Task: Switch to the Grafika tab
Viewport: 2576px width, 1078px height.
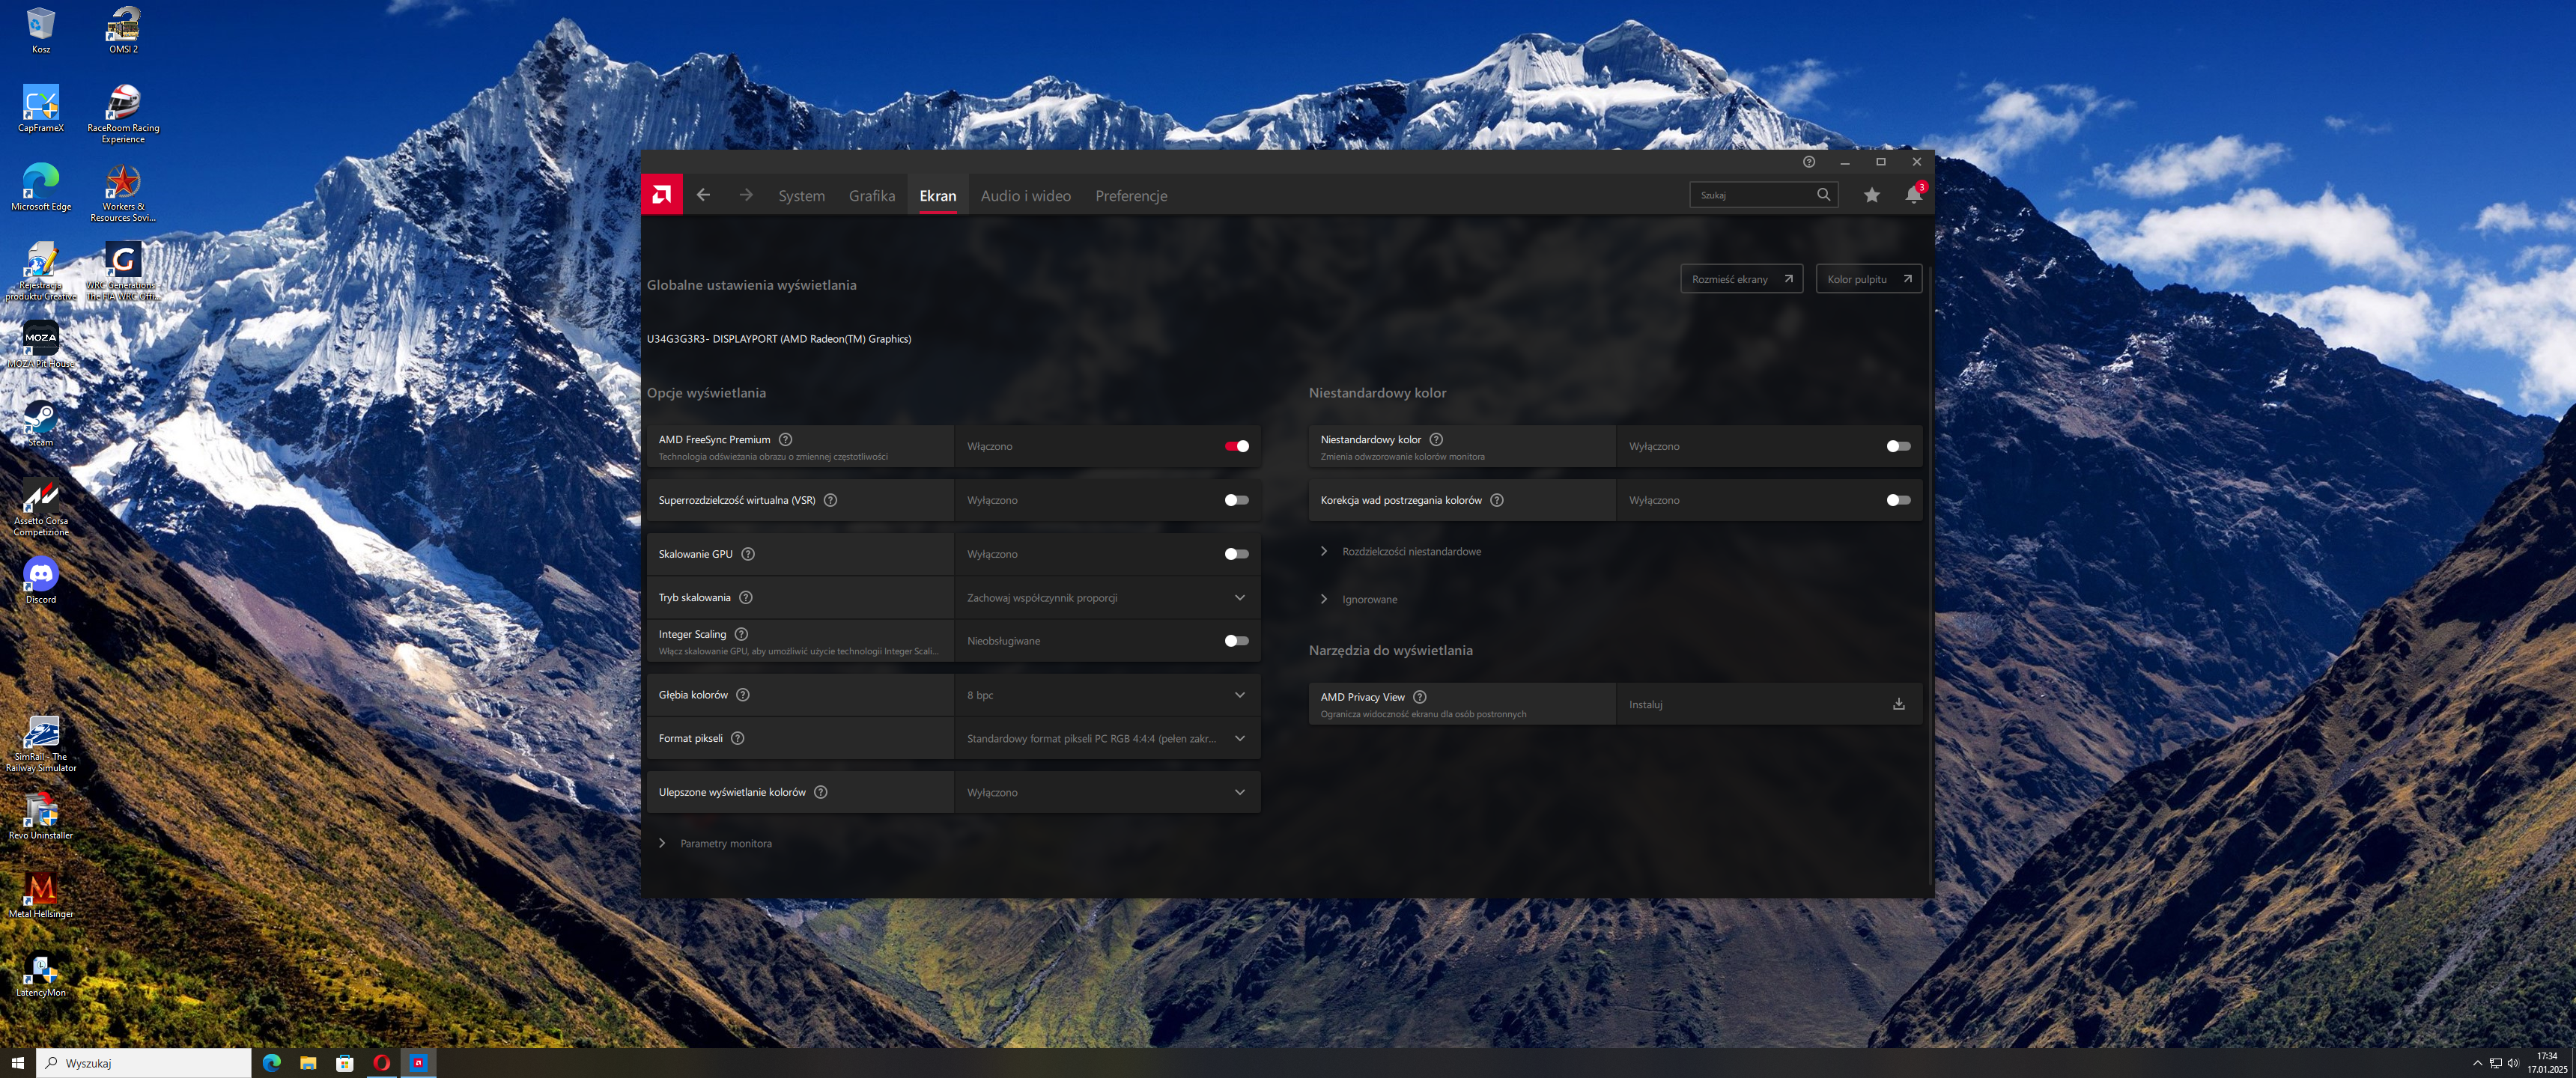Action: tap(871, 196)
